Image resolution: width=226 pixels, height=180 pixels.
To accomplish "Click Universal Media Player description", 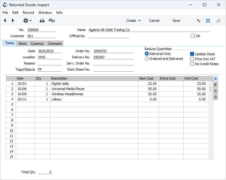I will (x=94, y=89).
